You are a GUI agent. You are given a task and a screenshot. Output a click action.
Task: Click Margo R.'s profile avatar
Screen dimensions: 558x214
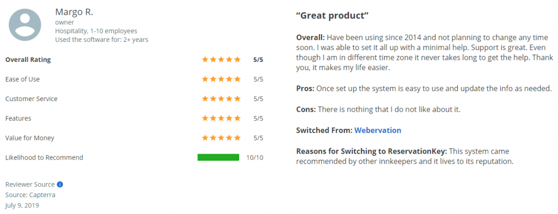(x=25, y=25)
